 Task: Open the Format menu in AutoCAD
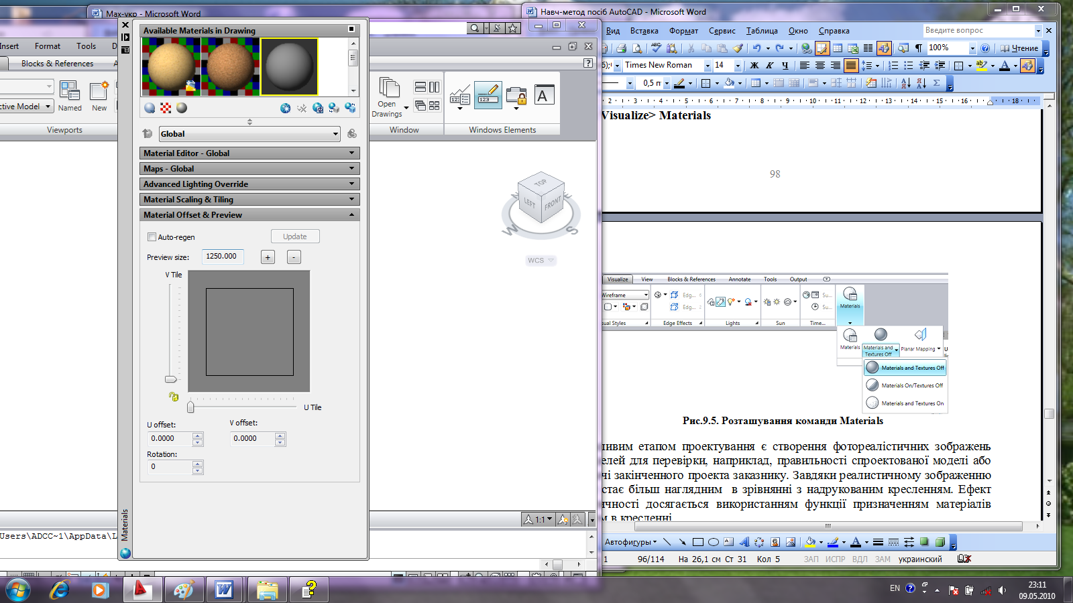pyautogui.click(x=47, y=46)
